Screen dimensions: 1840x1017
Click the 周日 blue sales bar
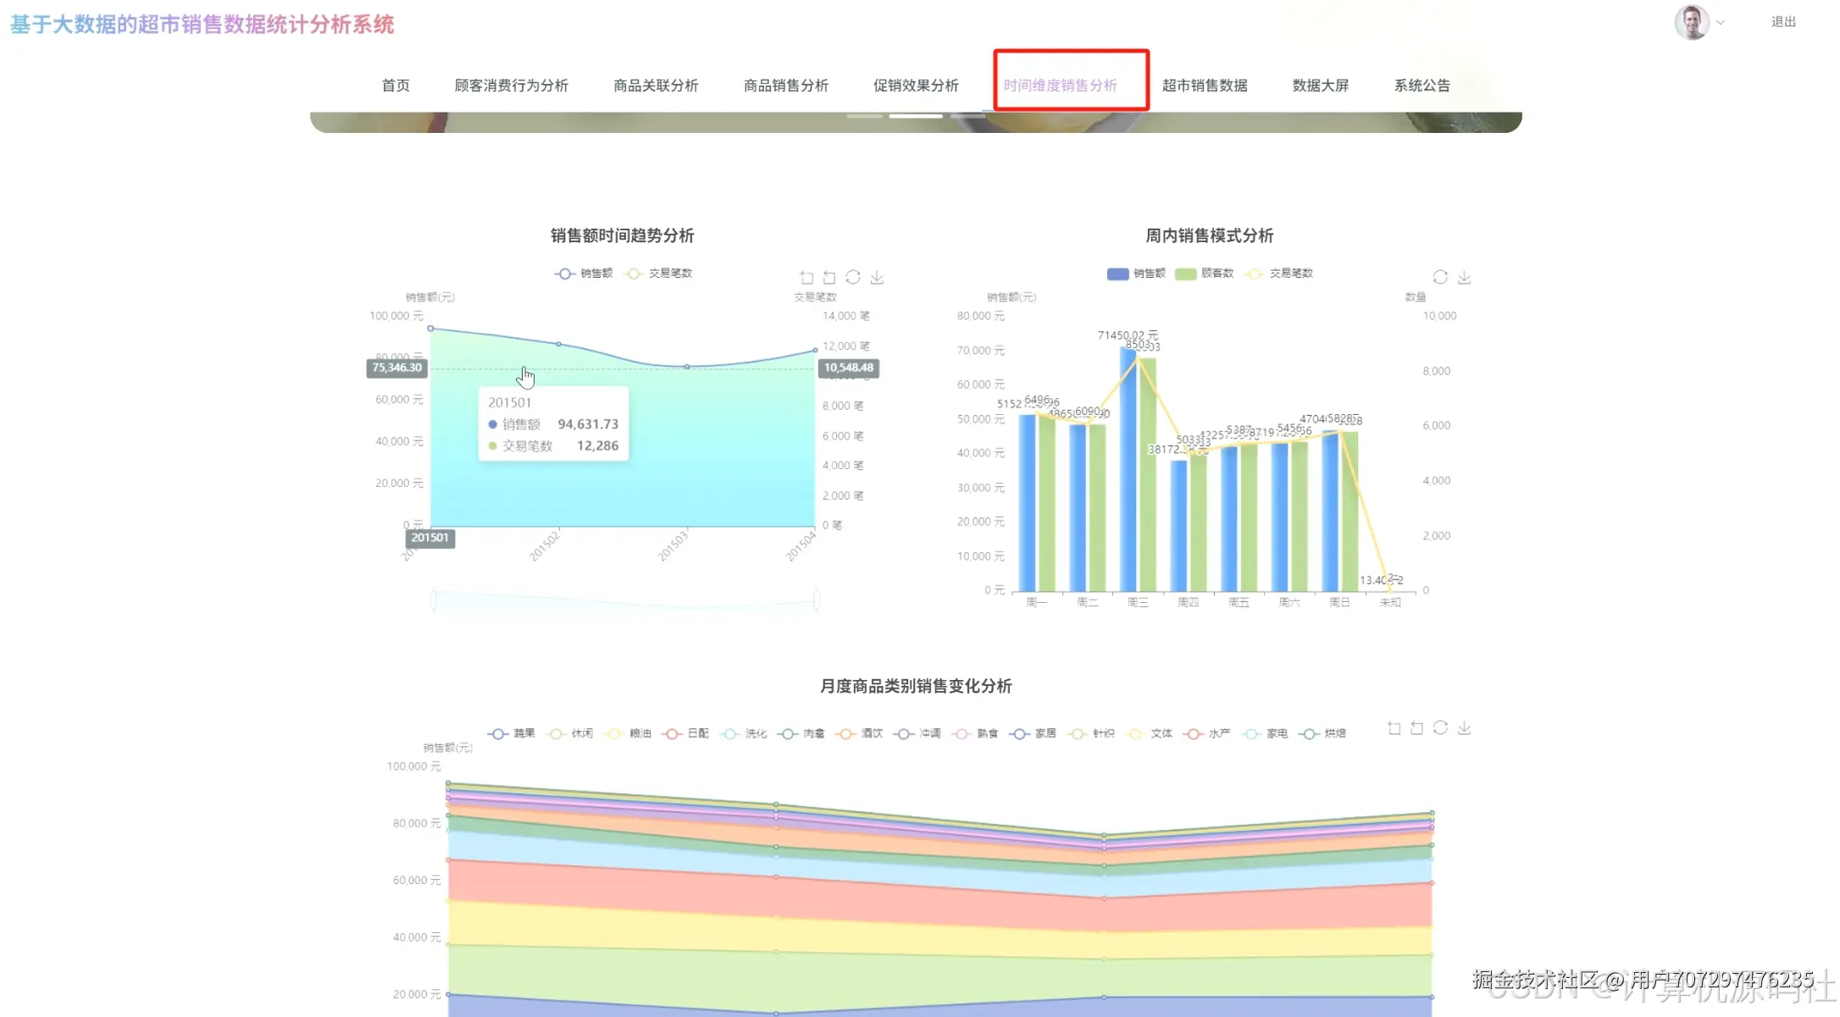click(1331, 511)
